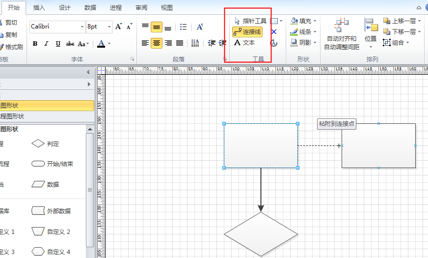Viewport: 428px width, 258px height.
Task: Click the blue X connection point tool
Action: click(x=274, y=32)
